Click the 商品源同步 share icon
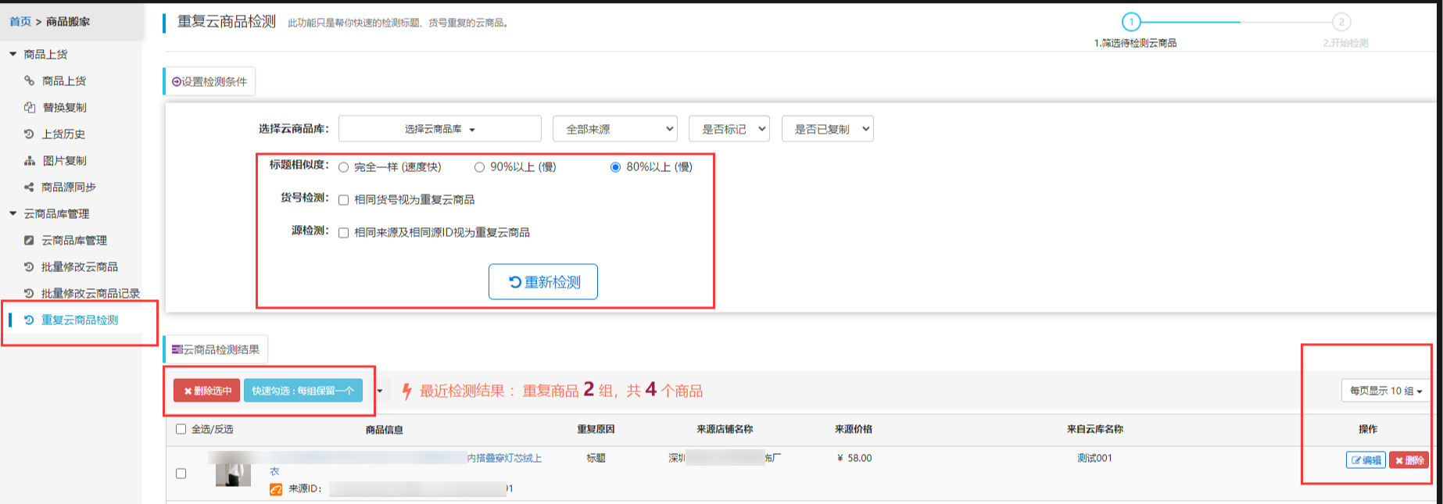Image resolution: width=1443 pixels, height=504 pixels. click(x=29, y=187)
